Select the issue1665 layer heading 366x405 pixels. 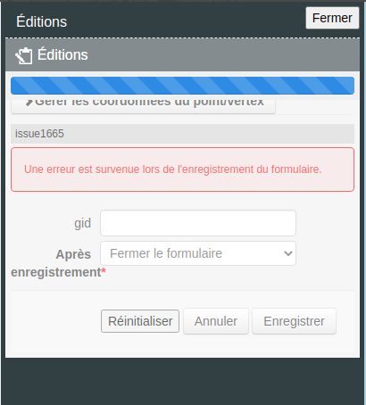pyautogui.click(x=182, y=134)
